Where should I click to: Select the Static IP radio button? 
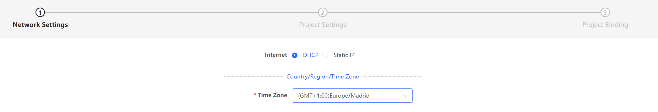(x=325, y=55)
